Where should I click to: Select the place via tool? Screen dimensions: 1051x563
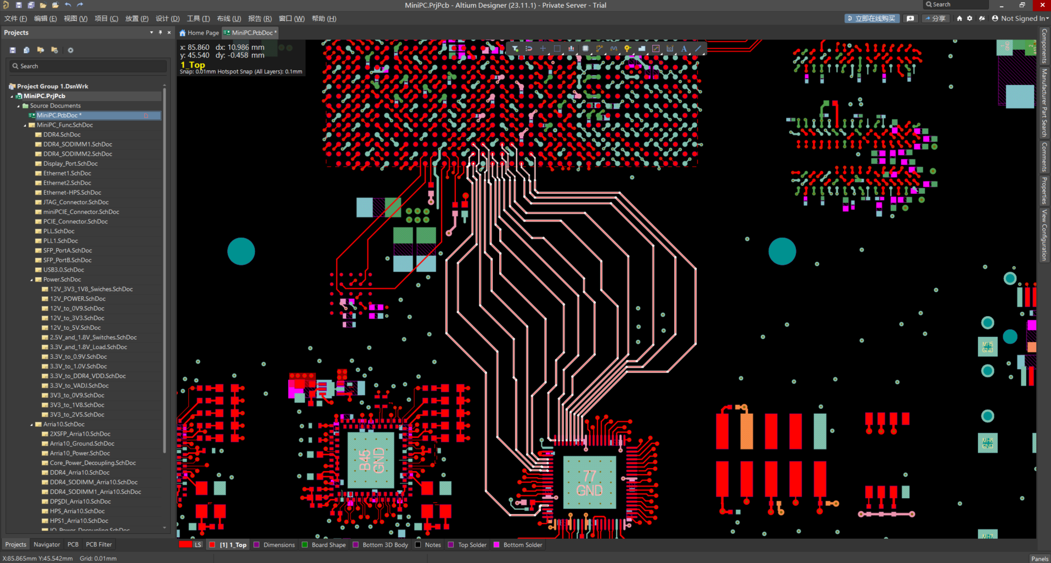coord(628,49)
